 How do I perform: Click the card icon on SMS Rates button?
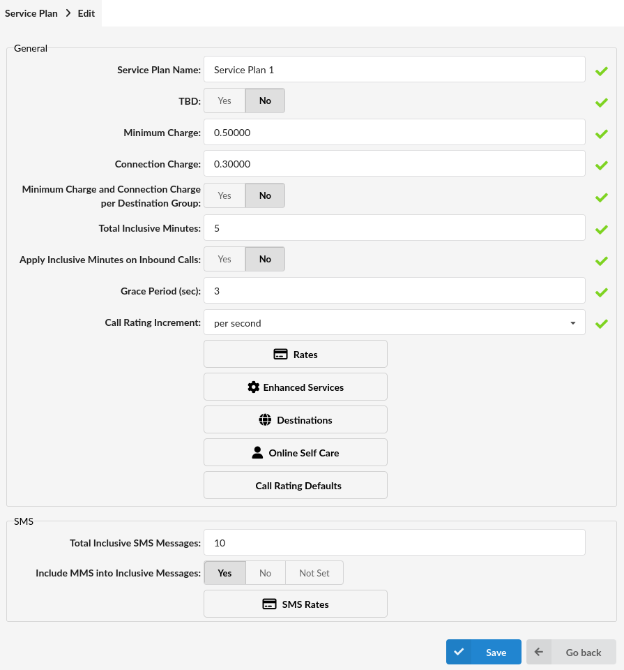point(269,604)
